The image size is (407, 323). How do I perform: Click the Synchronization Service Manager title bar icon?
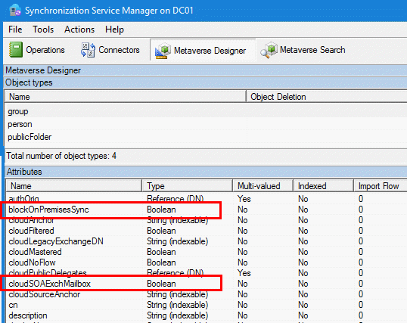click(15, 11)
